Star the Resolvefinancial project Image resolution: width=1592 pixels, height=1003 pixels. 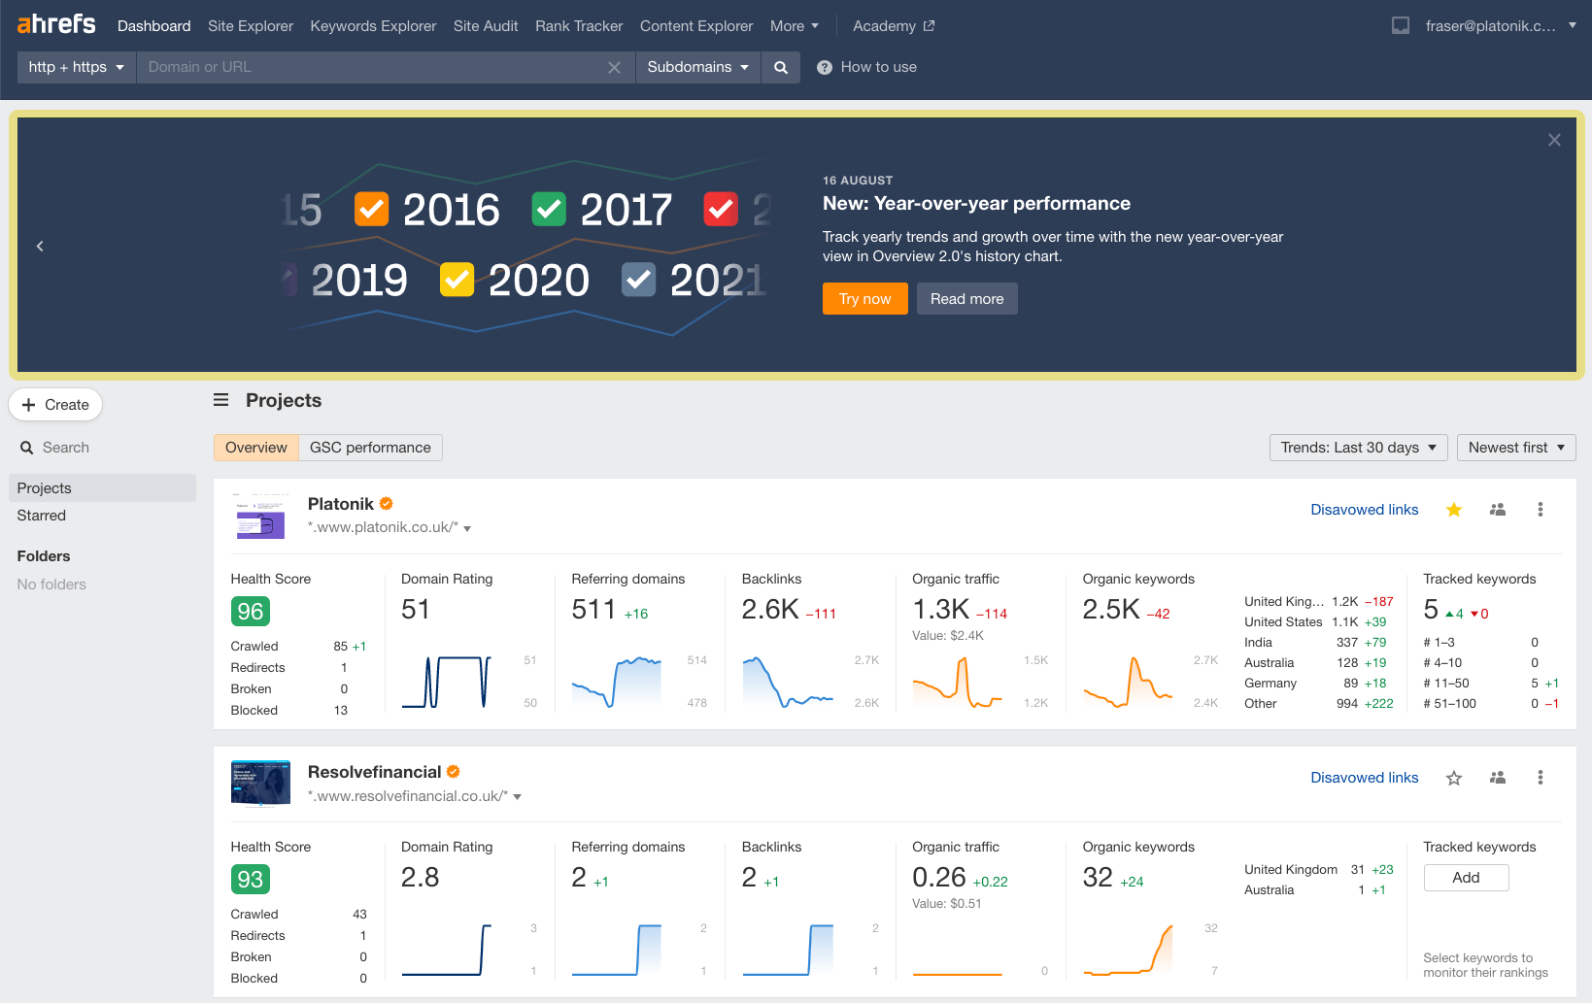[x=1453, y=777]
